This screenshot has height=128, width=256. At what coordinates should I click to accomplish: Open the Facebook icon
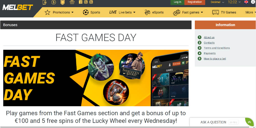click(x=80, y=2)
